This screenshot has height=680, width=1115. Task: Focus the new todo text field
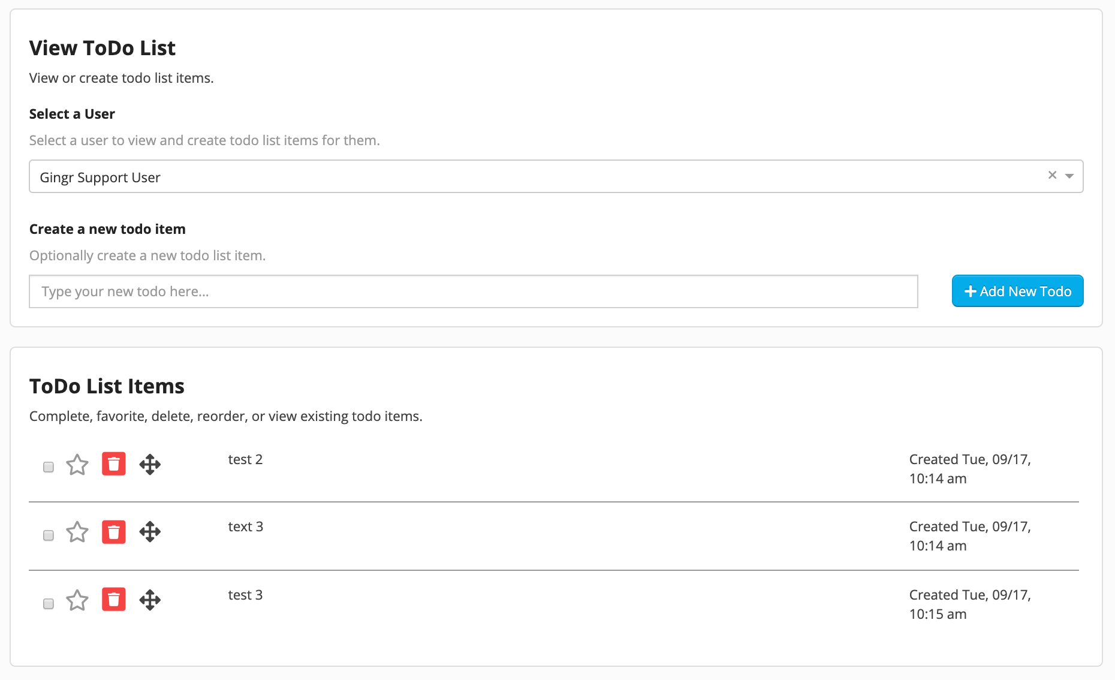coord(474,291)
